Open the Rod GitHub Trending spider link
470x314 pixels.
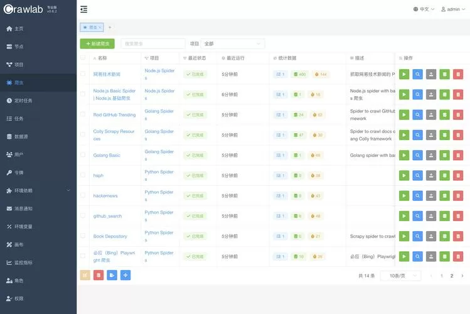pyautogui.click(x=114, y=114)
